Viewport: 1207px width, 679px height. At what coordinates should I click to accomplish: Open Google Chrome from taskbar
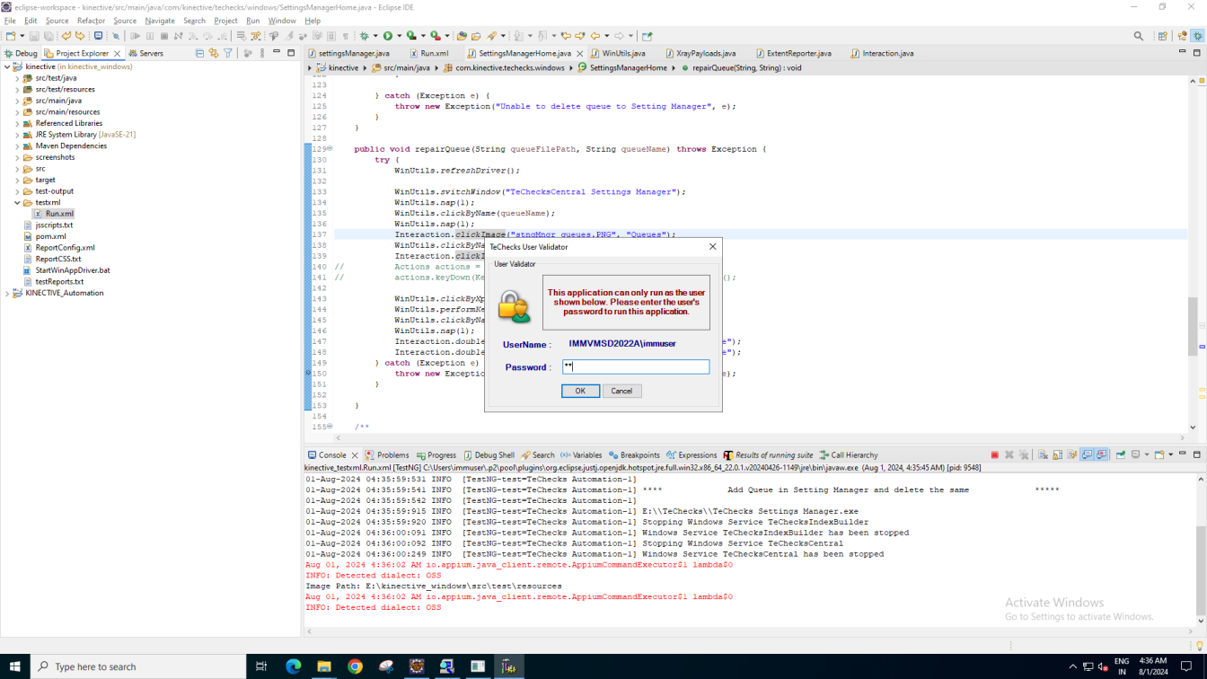(355, 666)
